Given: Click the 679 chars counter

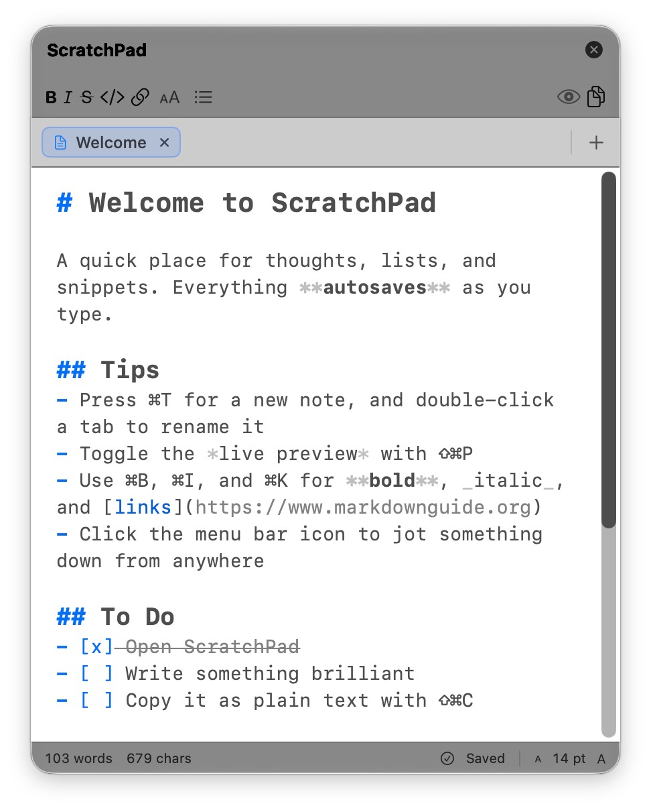Looking at the screenshot, I should tap(159, 758).
